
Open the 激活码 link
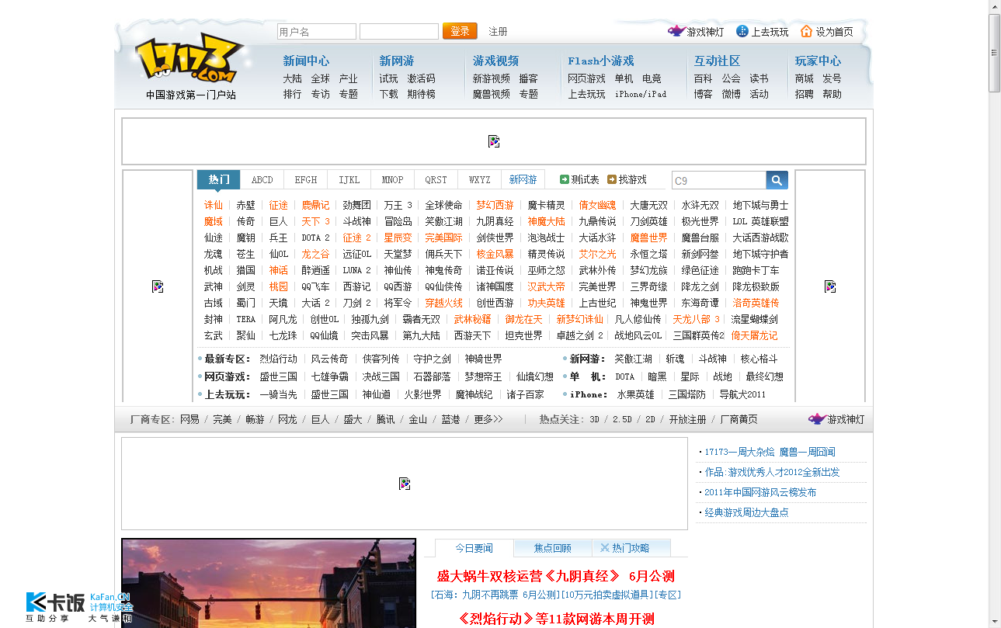pos(422,78)
